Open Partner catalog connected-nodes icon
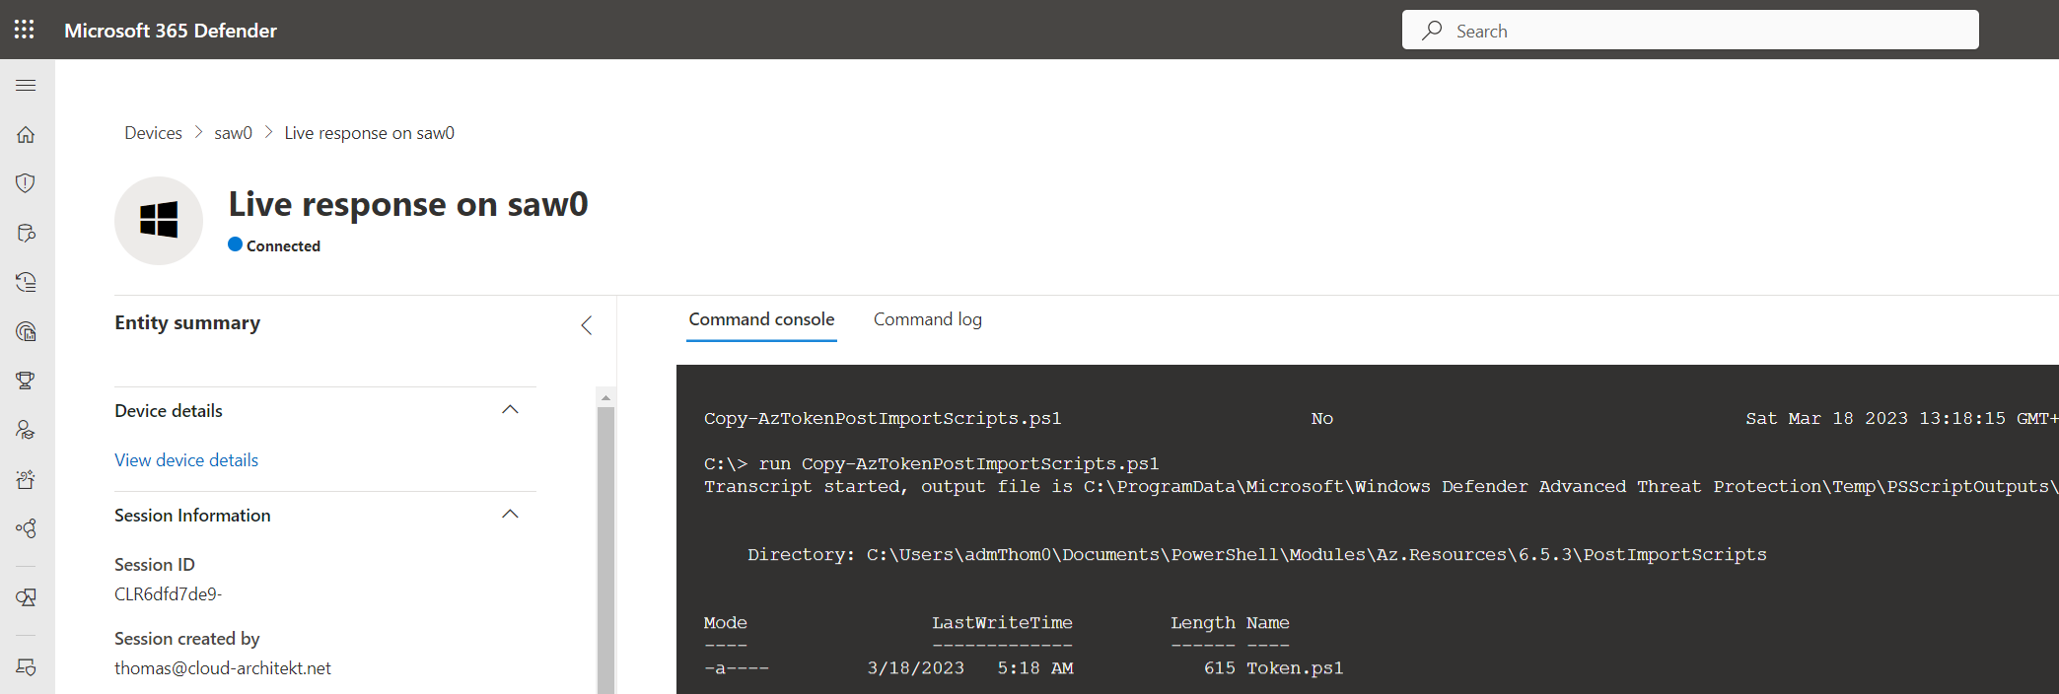Image resolution: width=2059 pixels, height=694 pixels. tap(27, 528)
